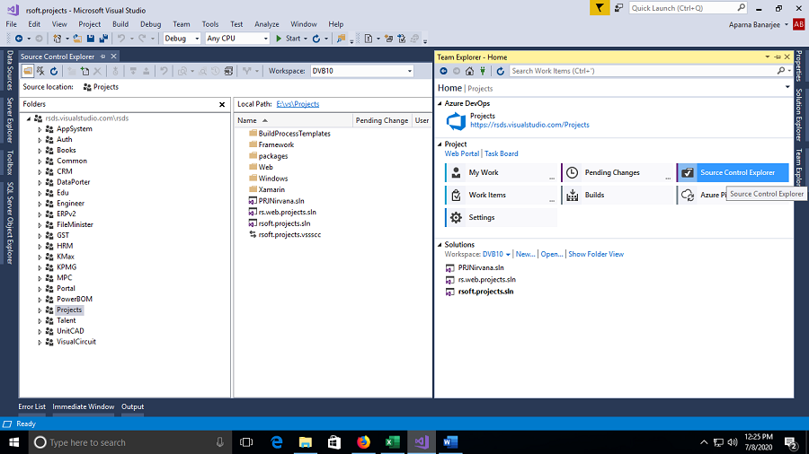The image size is (809, 454).
Task: Open Solutions workspace DVB10 dropdown
Action: tap(496, 254)
